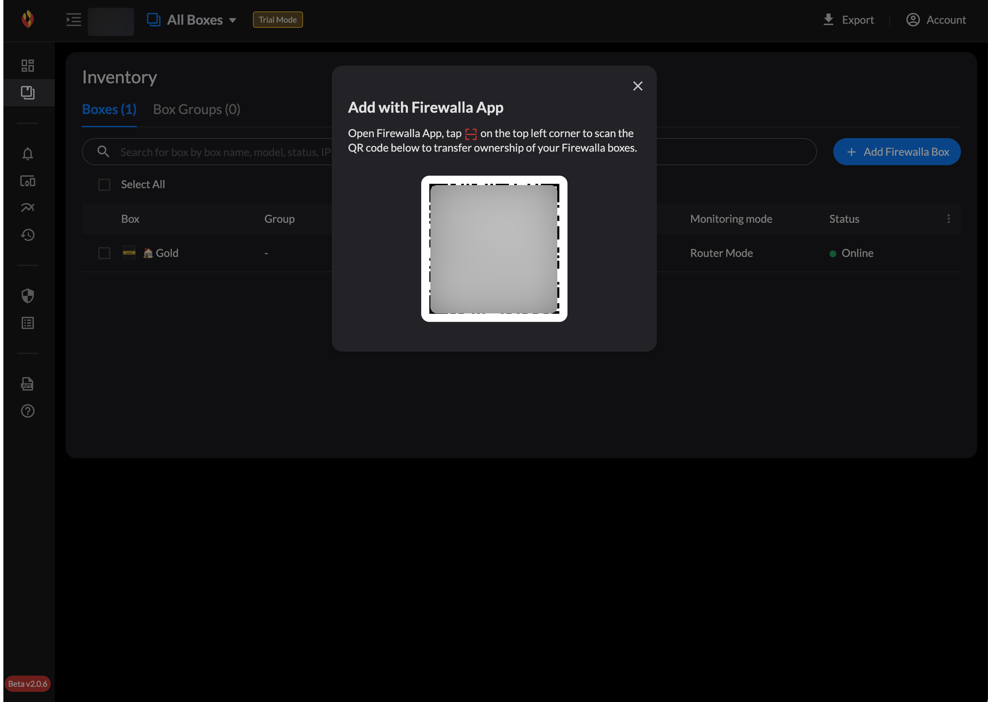The width and height of the screenshot is (988, 702).
Task: Open the API document sidebar icon
Action: coord(28,384)
